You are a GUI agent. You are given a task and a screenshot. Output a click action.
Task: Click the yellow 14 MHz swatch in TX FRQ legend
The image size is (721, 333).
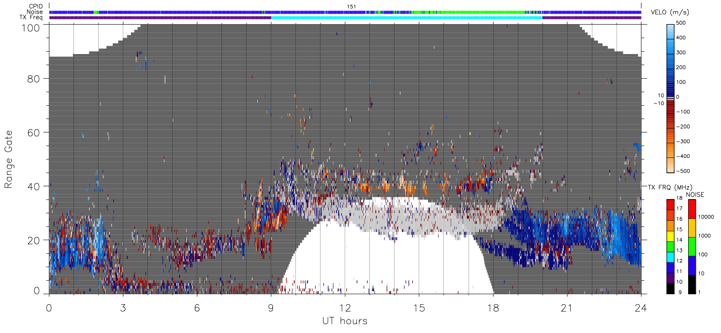670,236
